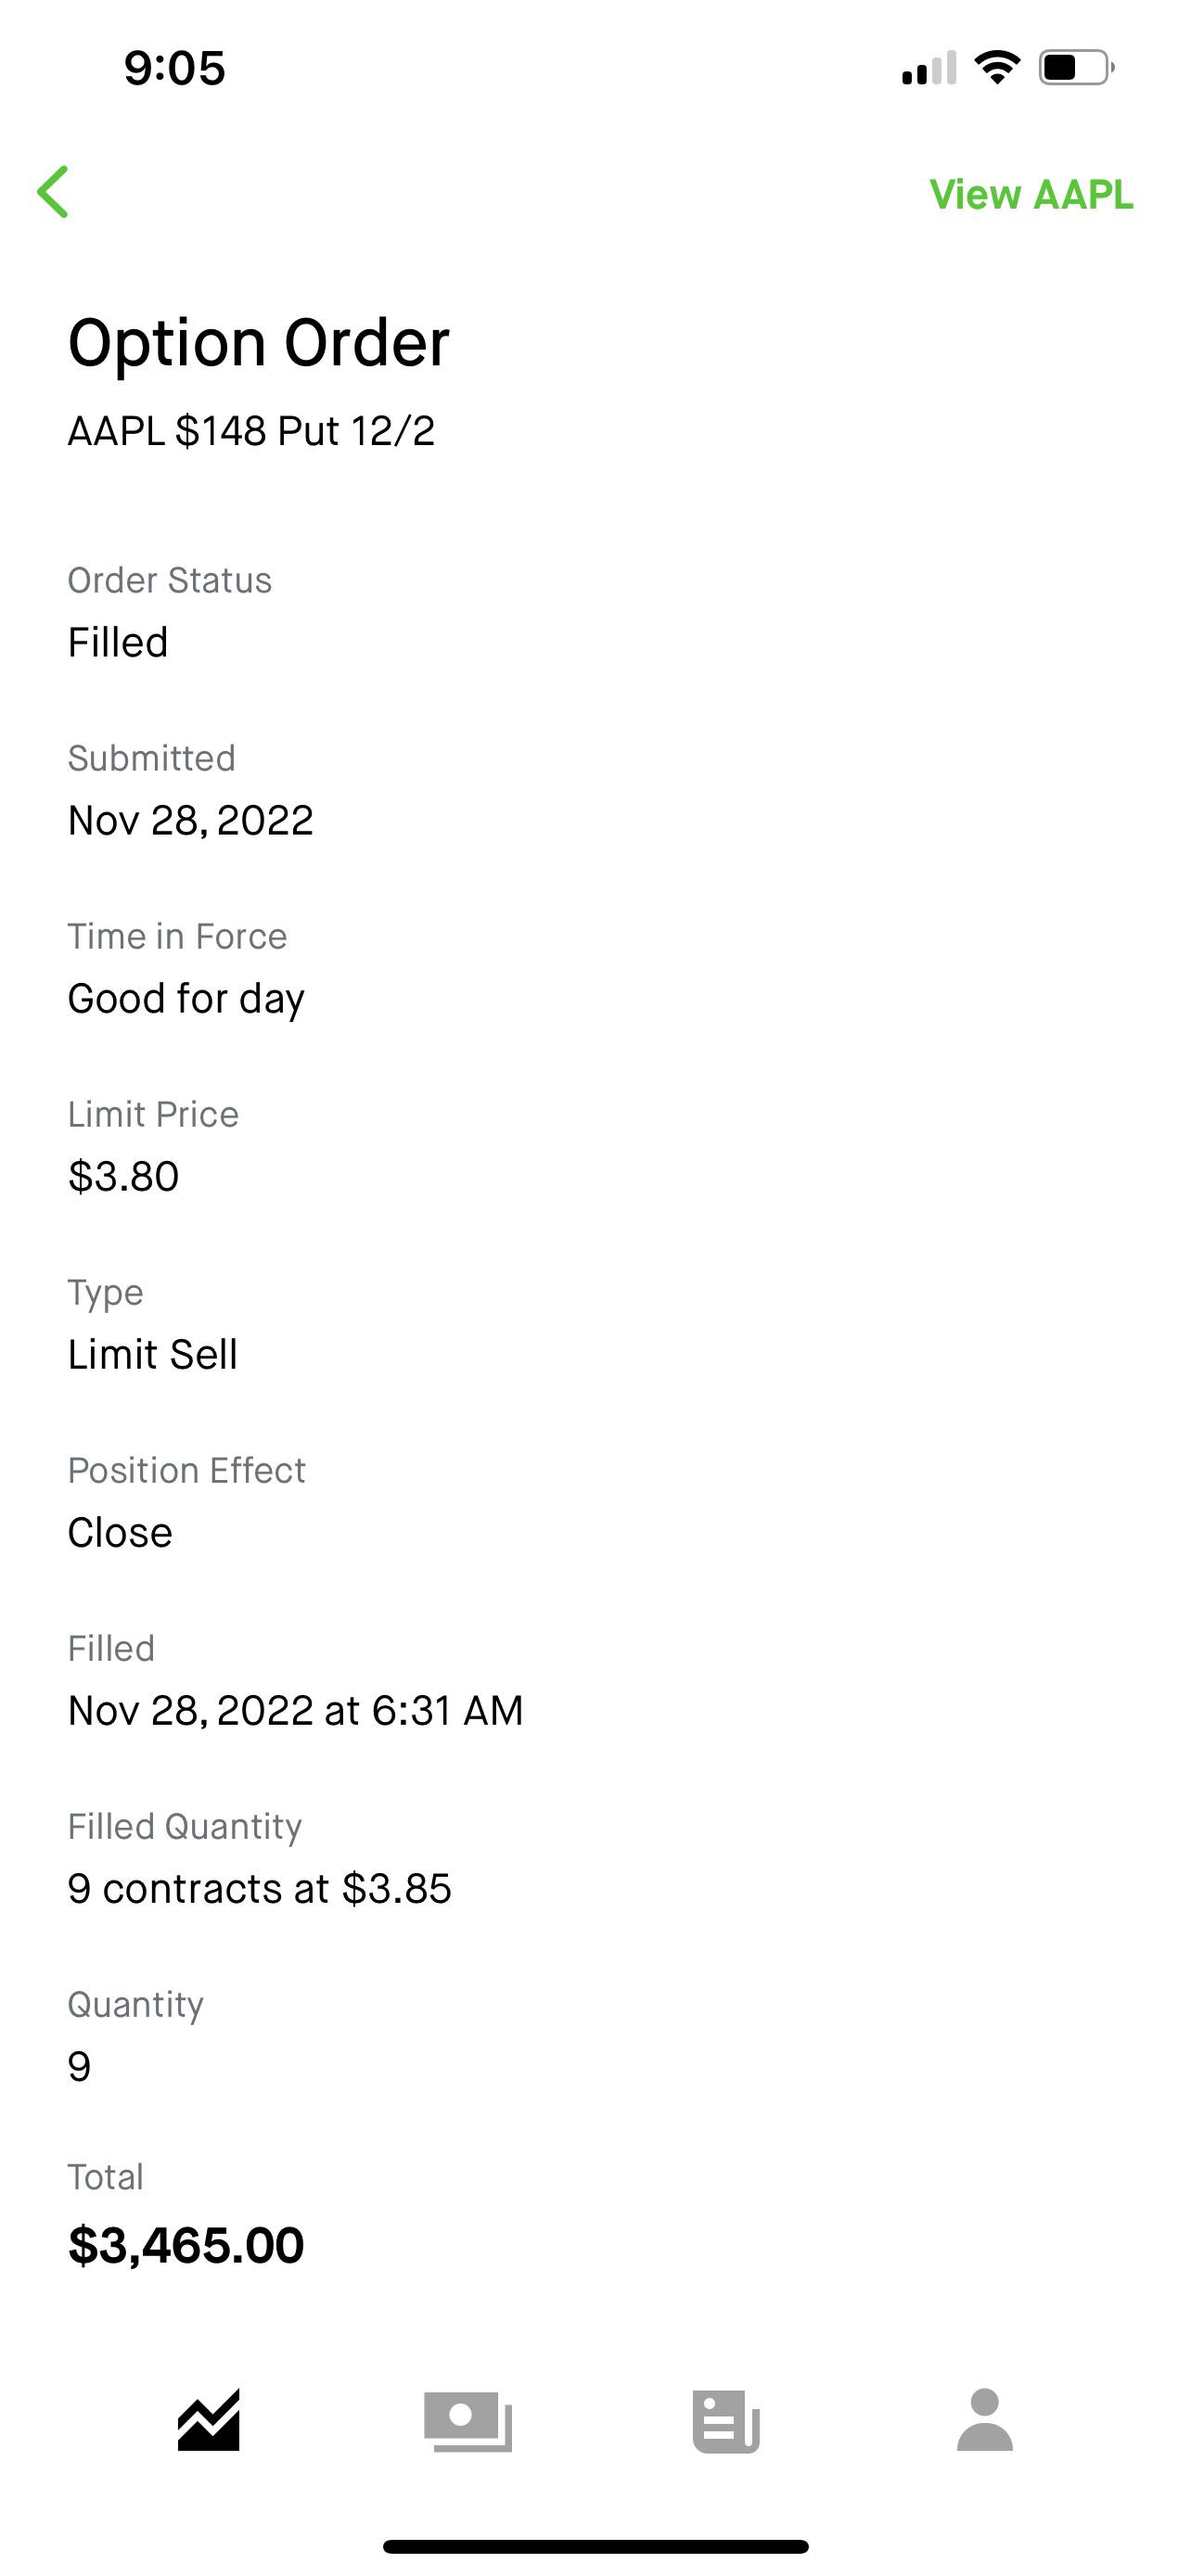
Task: Tap the $3,465.00 total amount
Action: (x=186, y=2245)
